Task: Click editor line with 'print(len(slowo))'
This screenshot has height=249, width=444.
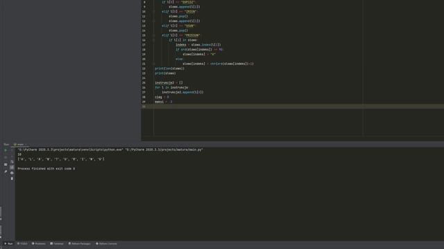Action: tap(169, 68)
